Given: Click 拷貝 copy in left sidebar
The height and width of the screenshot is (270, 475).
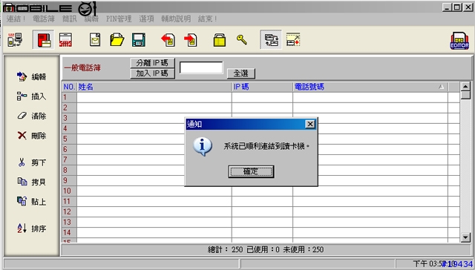Looking at the screenshot, I should click(x=31, y=182).
